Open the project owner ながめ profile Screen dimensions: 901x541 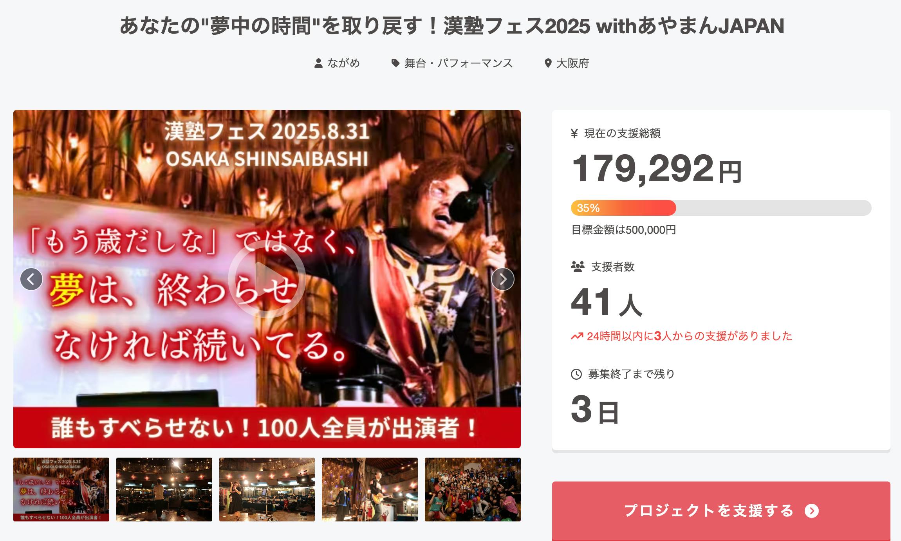[x=343, y=63]
